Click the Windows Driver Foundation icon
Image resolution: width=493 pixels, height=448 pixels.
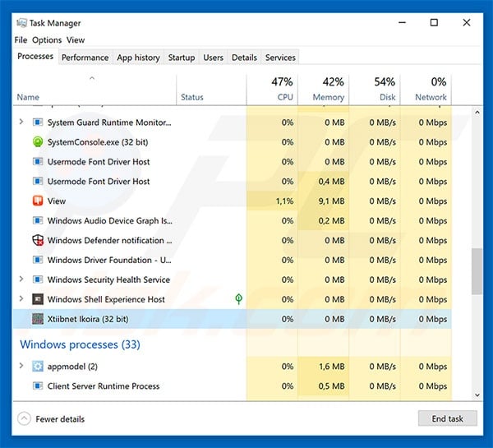pyautogui.click(x=38, y=260)
